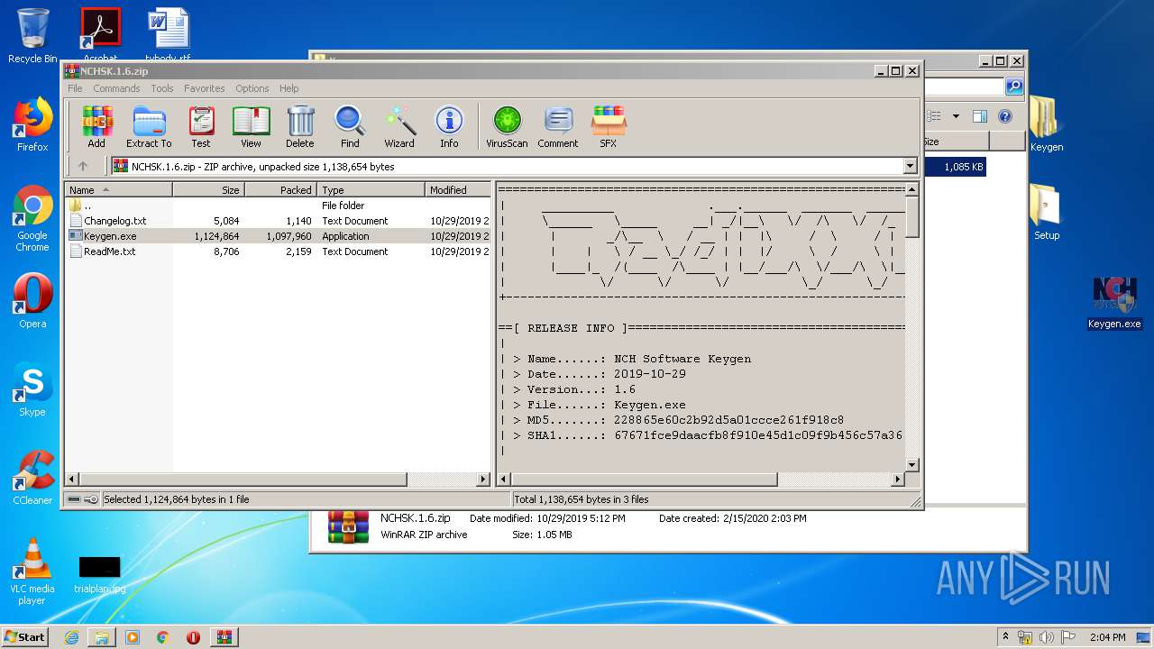1154x649 pixels.
Task: Select Skype desktop shortcut
Action: [32, 389]
